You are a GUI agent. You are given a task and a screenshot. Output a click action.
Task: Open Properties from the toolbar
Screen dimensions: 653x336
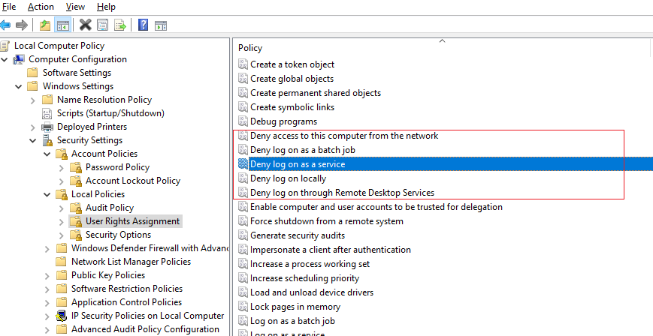(x=103, y=25)
